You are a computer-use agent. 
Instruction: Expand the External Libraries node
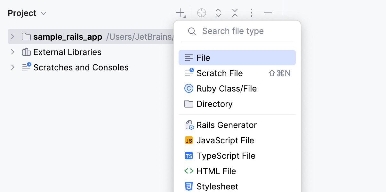pyautogui.click(x=12, y=52)
